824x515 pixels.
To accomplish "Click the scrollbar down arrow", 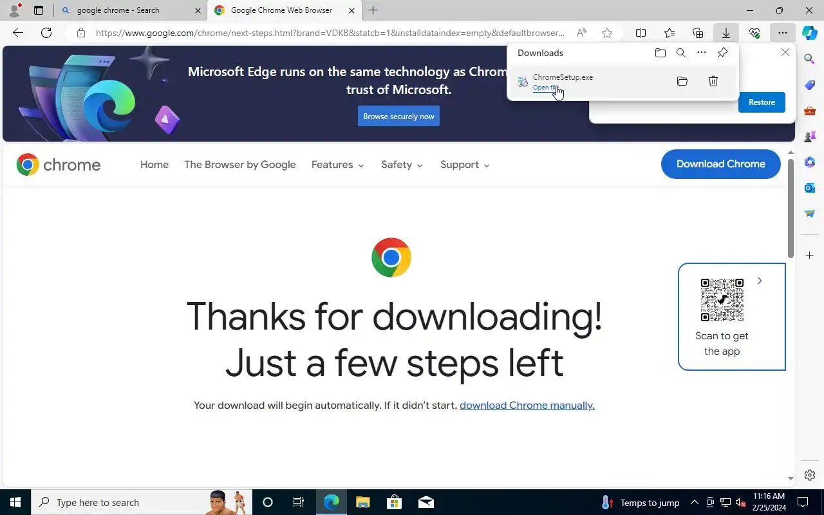I will coord(791,478).
